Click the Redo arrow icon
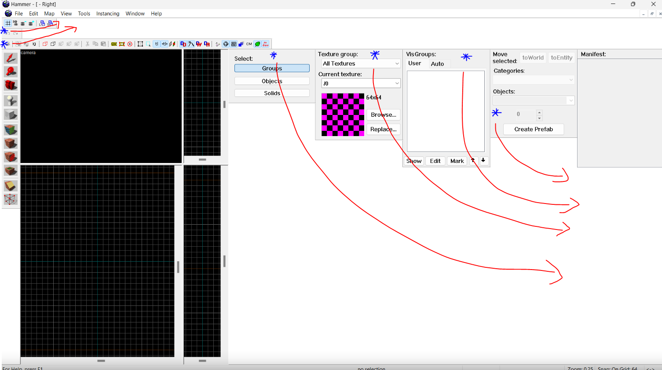The width and height of the screenshot is (662, 370). (15, 33)
